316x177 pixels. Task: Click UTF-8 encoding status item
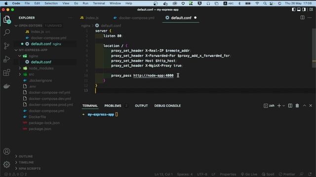tap(202, 175)
